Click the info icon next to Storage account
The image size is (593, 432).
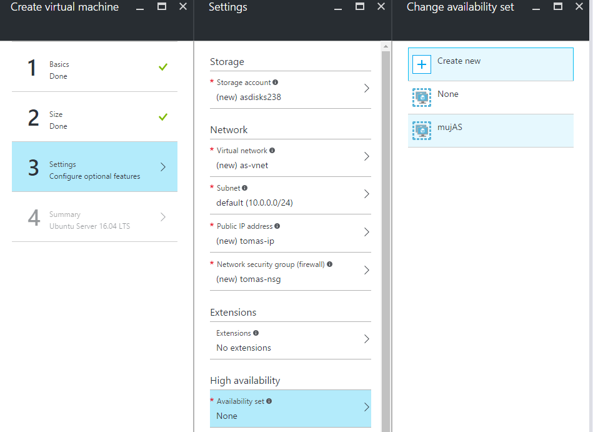point(276,82)
